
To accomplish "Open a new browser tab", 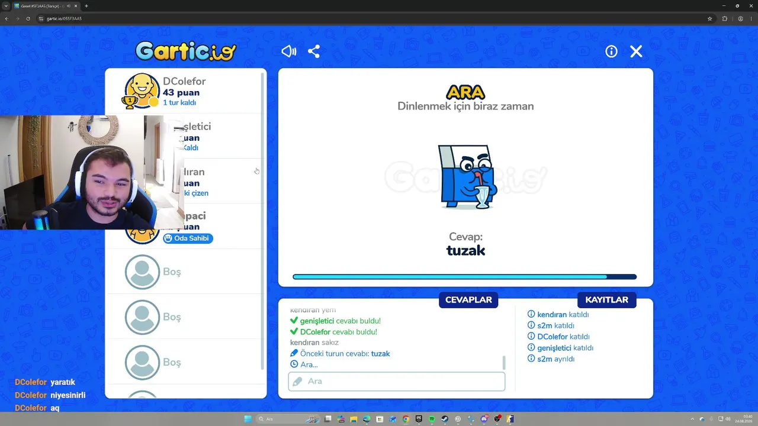I will [x=86, y=6].
